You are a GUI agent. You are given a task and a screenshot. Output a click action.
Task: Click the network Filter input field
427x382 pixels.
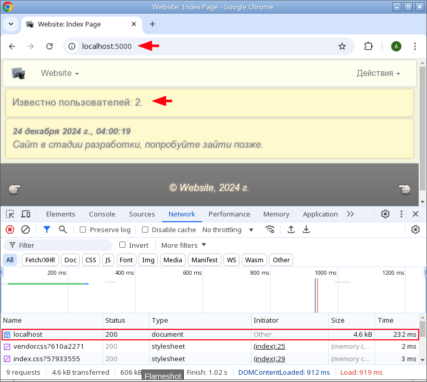coord(58,246)
